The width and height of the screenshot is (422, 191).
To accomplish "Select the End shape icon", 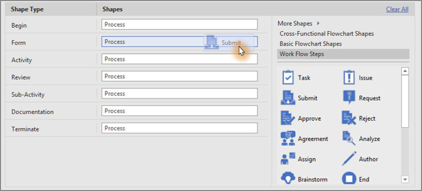I will tap(349, 179).
